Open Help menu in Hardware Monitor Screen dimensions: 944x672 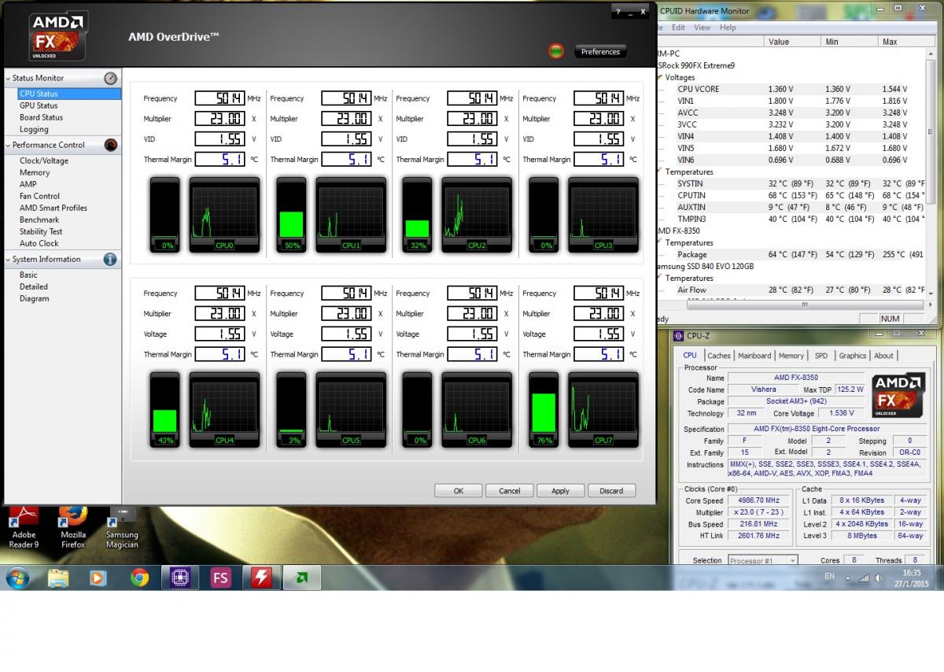pos(728,27)
